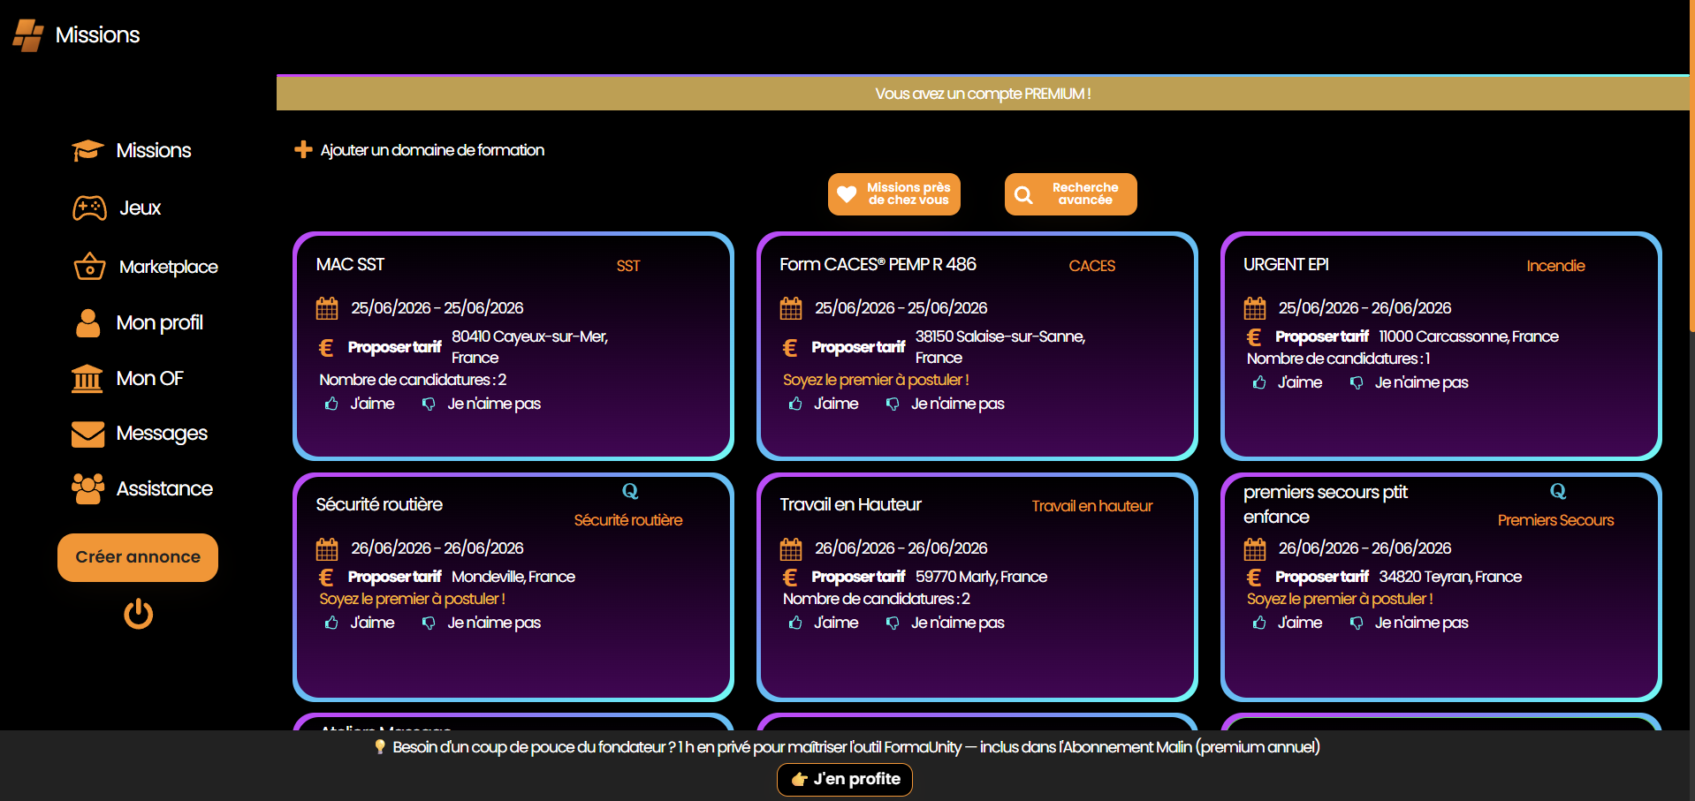Screen dimensions: 1695x801
Task: Click the J'en profite button
Action: click(845, 779)
